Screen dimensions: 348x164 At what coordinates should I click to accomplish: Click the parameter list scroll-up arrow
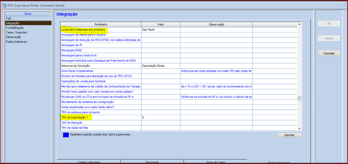point(299,25)
